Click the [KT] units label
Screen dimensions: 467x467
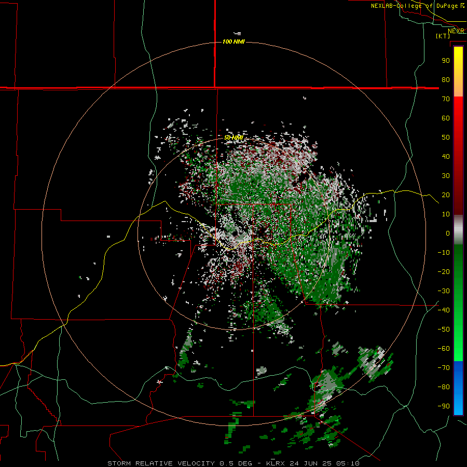443,36
